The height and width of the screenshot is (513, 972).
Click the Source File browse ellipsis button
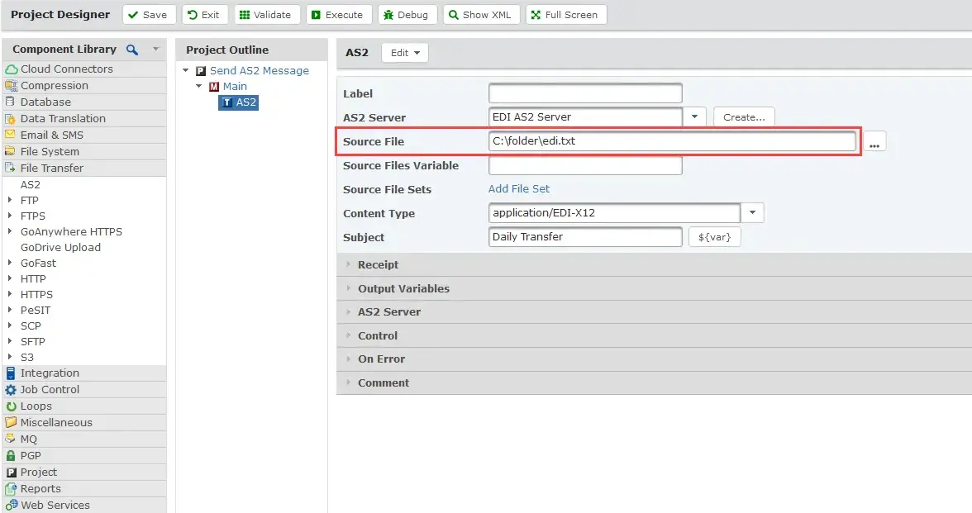(874, 142)
